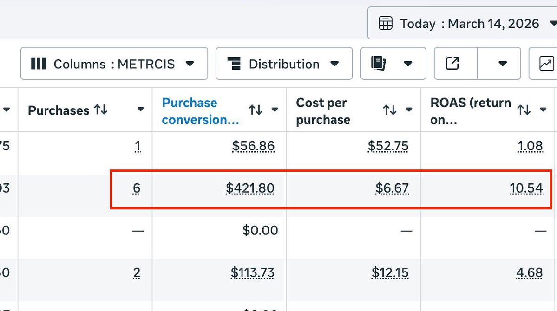
Task: Sort by the Purchases column arrows
Action: point(100,110)
